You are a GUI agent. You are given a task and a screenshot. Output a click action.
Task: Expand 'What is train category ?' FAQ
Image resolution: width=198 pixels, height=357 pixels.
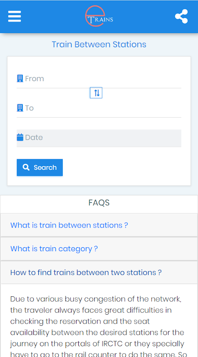coord(54,249)
